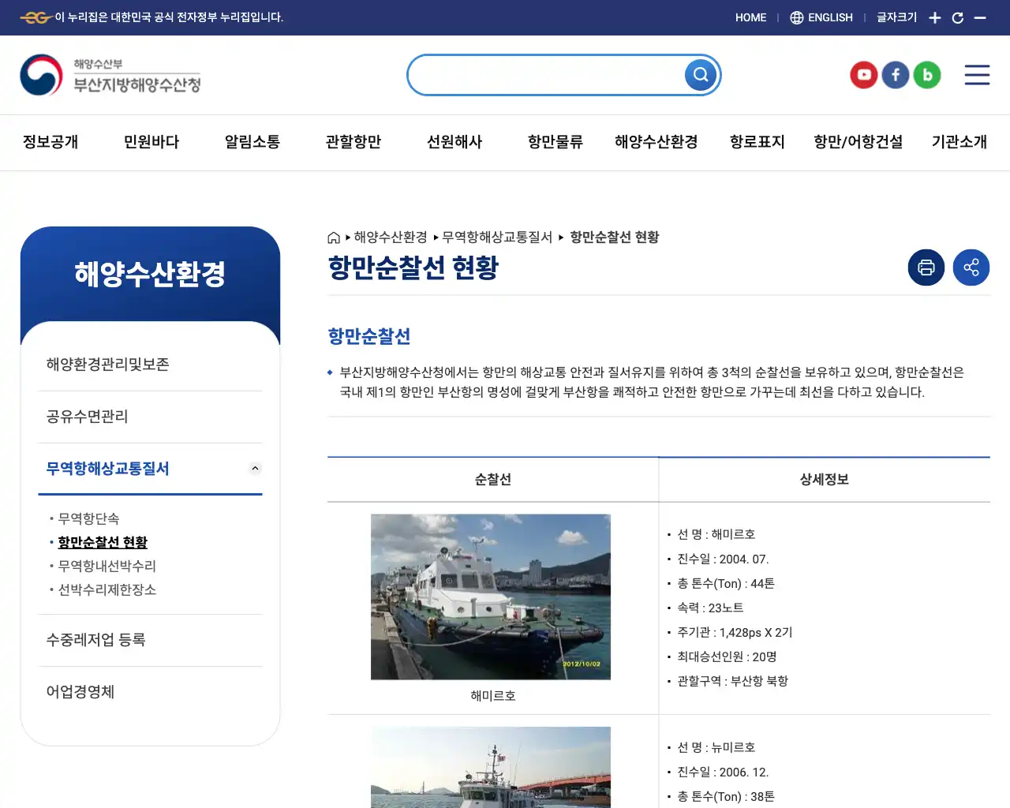Select text '총 톤수(Ton) : 44톤'
This screenshot has height=808, width=1010.
tap(726, 584)
